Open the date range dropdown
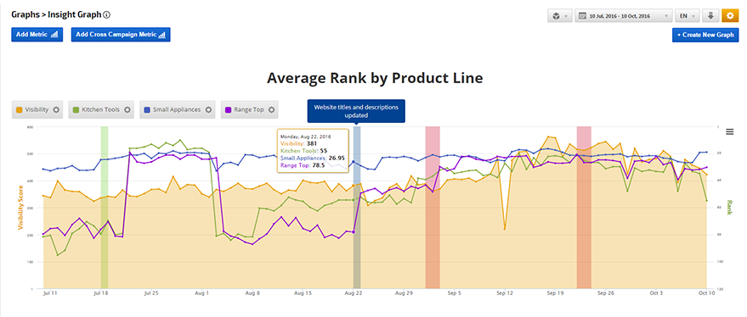 tap(624, 16)
